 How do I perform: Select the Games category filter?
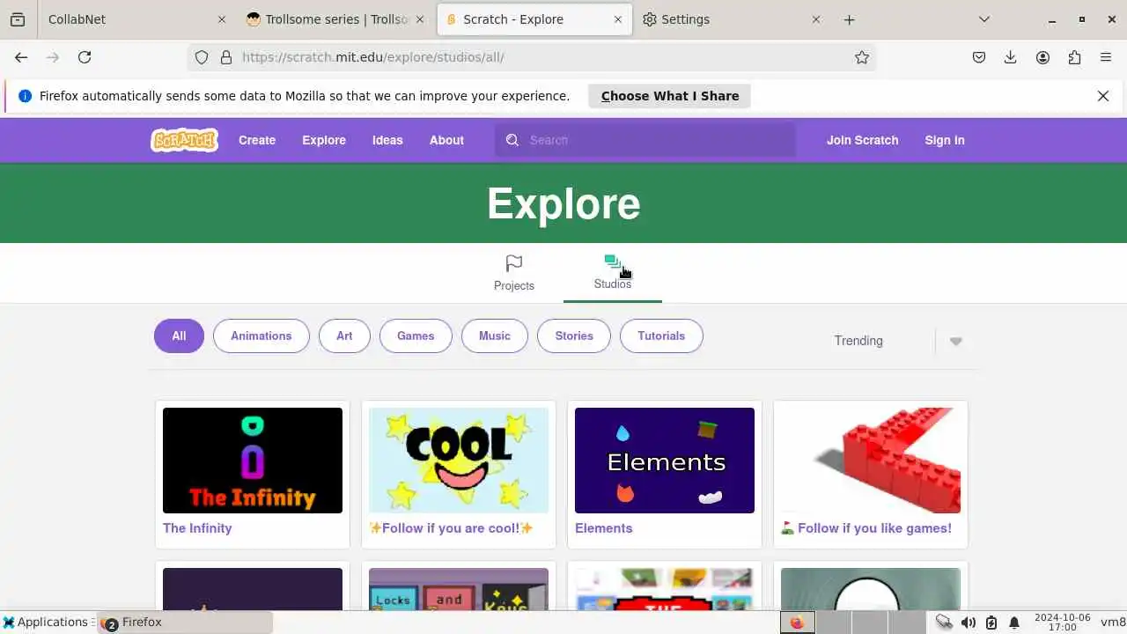coord(416,335)
